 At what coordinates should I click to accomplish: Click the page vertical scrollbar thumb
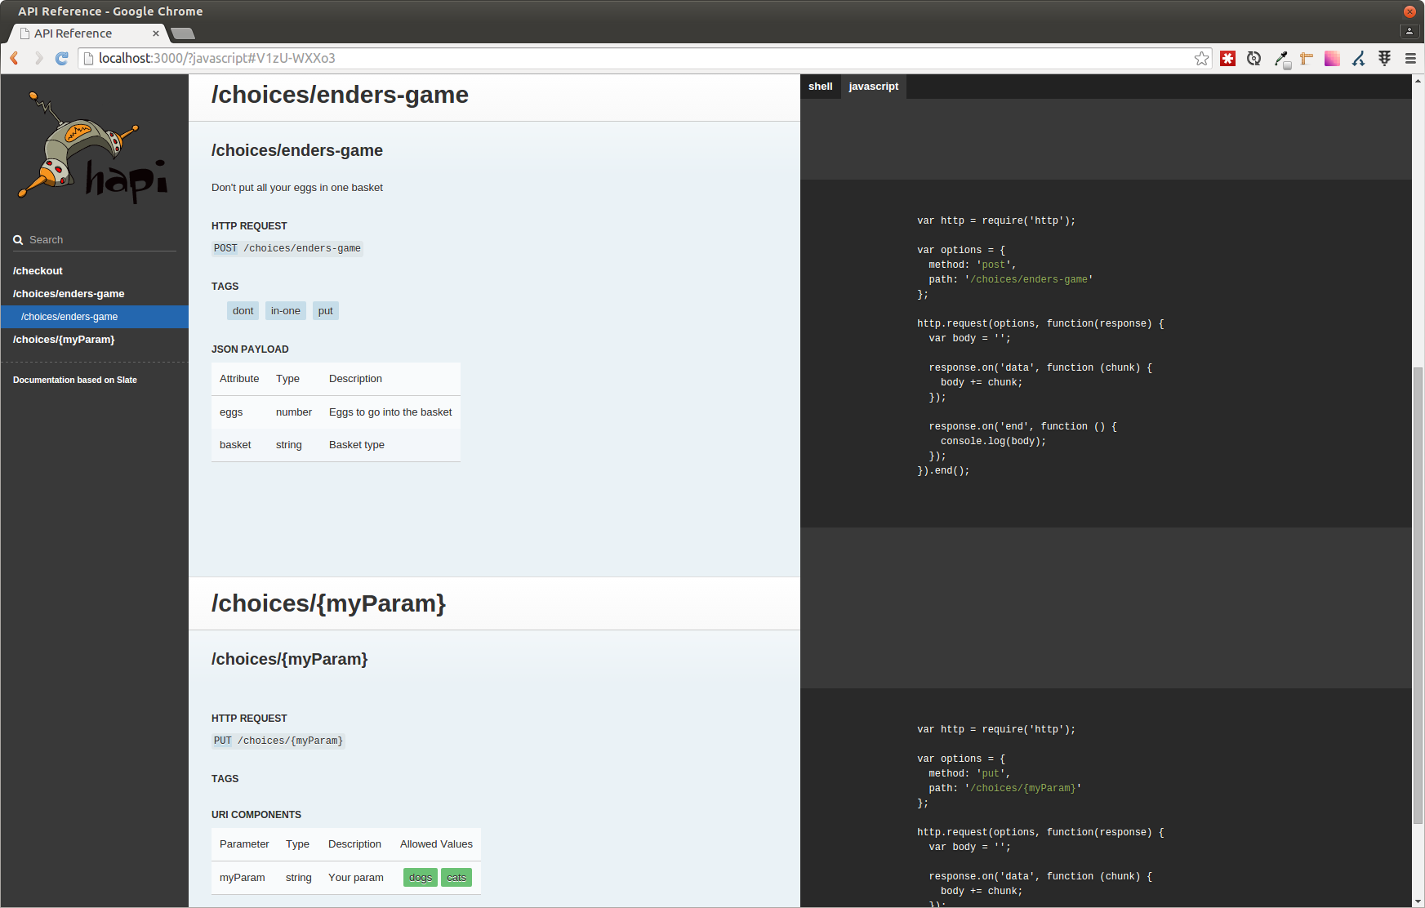[1418, 595]
